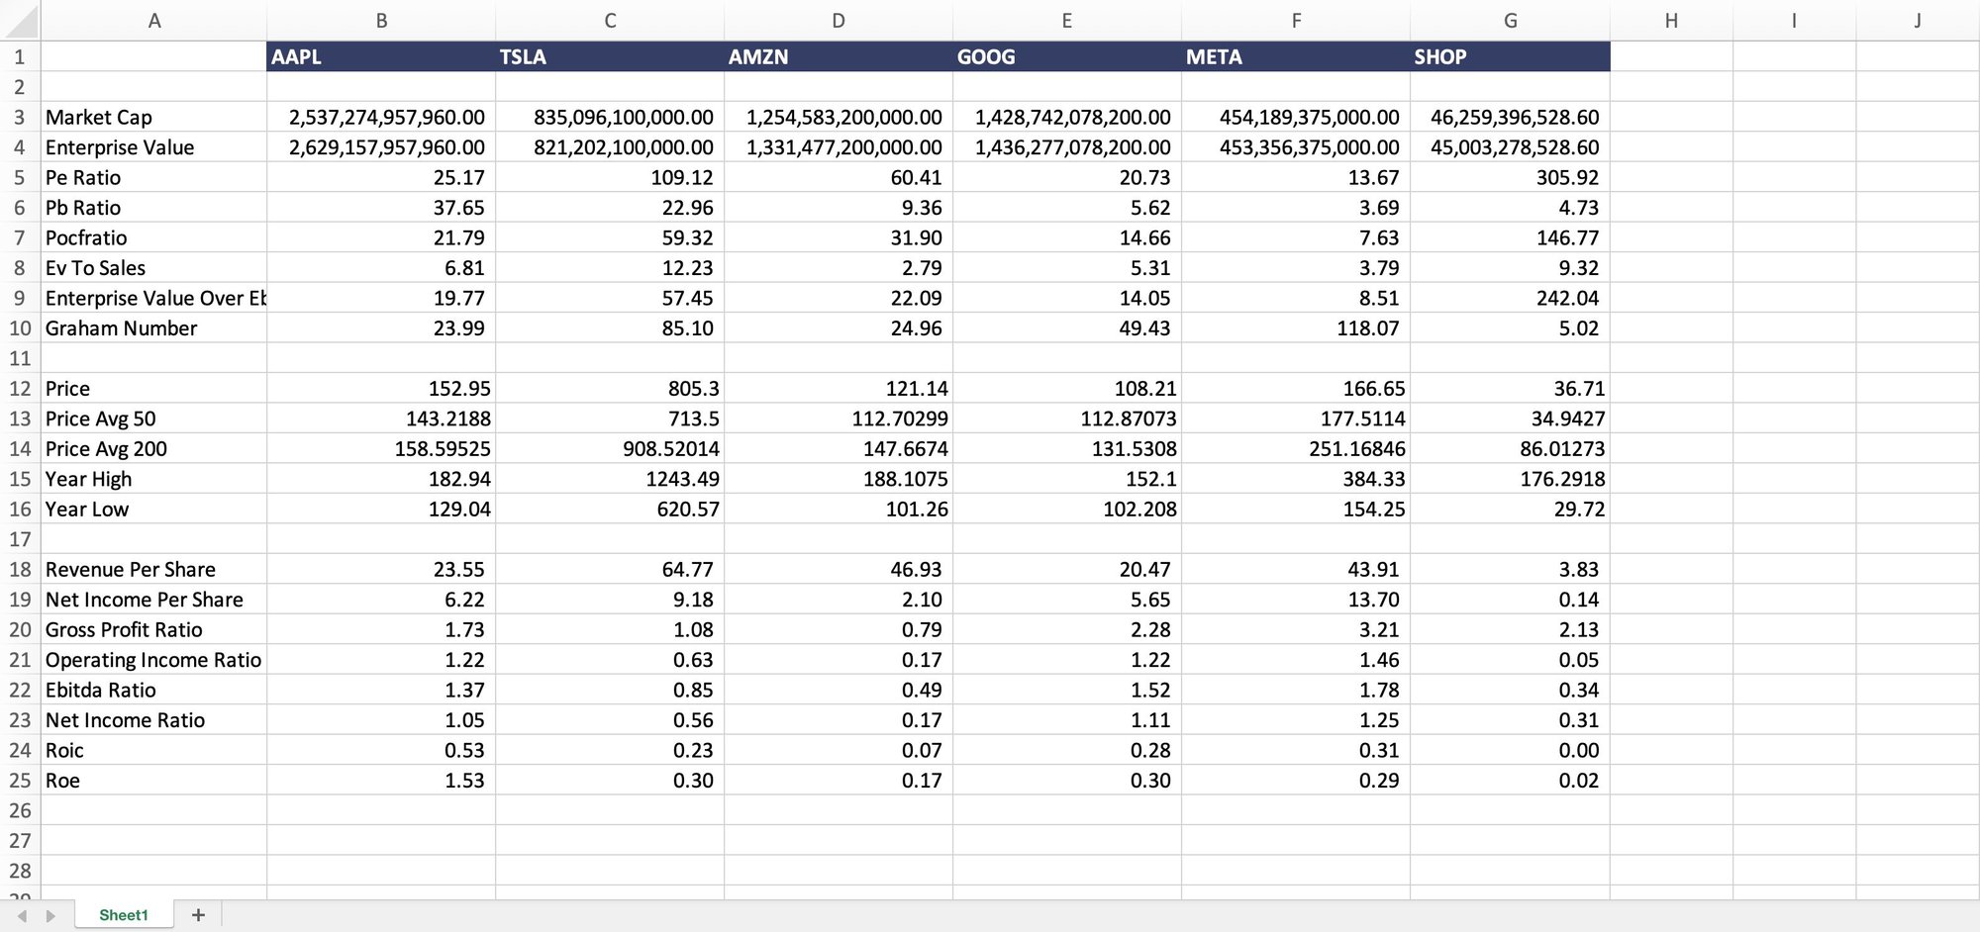Add a new sheet with the plus button
Image resolution: width=1980 pixels, height=932 pixels.
[198, 915]
